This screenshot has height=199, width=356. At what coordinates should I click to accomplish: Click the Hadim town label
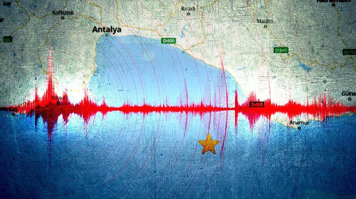coord(265,21)
